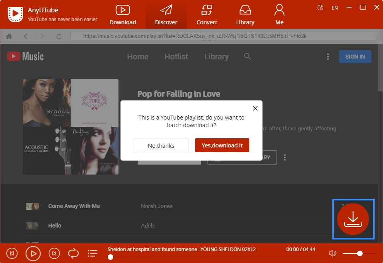This screenshot has width=383, height=263.
Task: Minimize the AnyUTube window
Action: click(349, 8)
